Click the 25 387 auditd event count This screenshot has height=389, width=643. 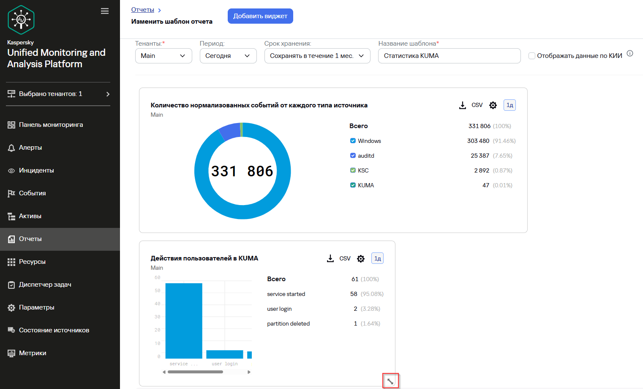(480, 156)
